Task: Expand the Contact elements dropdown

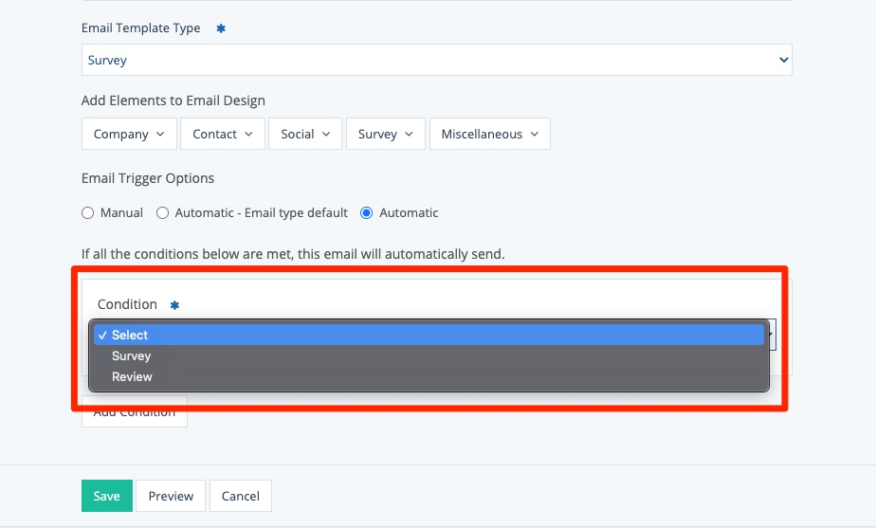Action: coord(222,134)
